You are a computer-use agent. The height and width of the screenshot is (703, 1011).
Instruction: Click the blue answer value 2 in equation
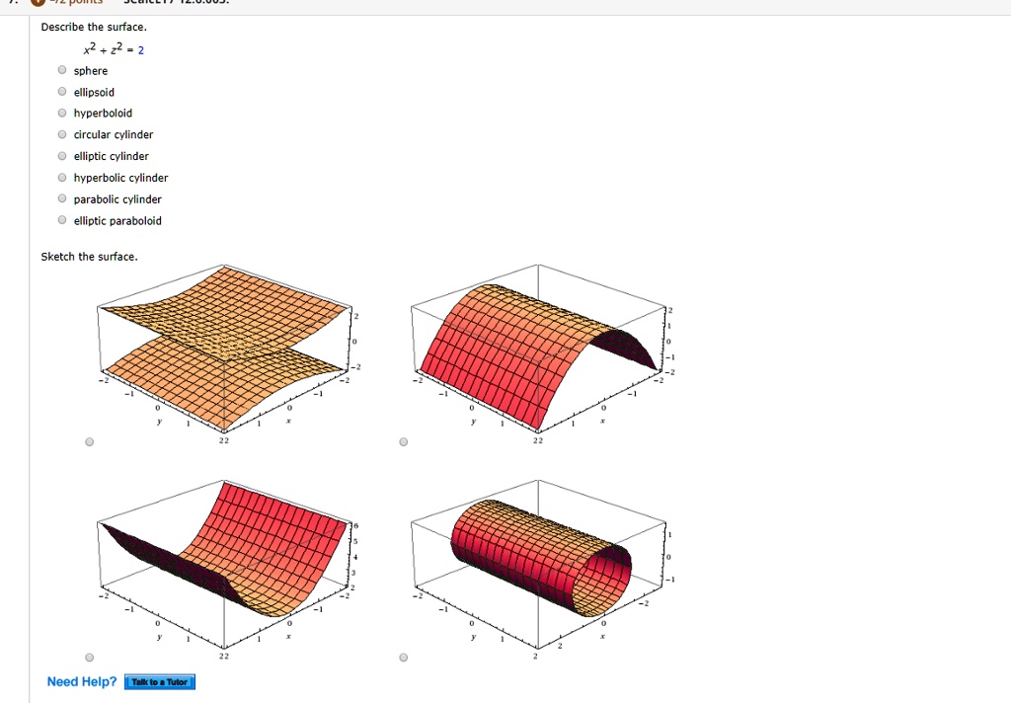point(142,48)
